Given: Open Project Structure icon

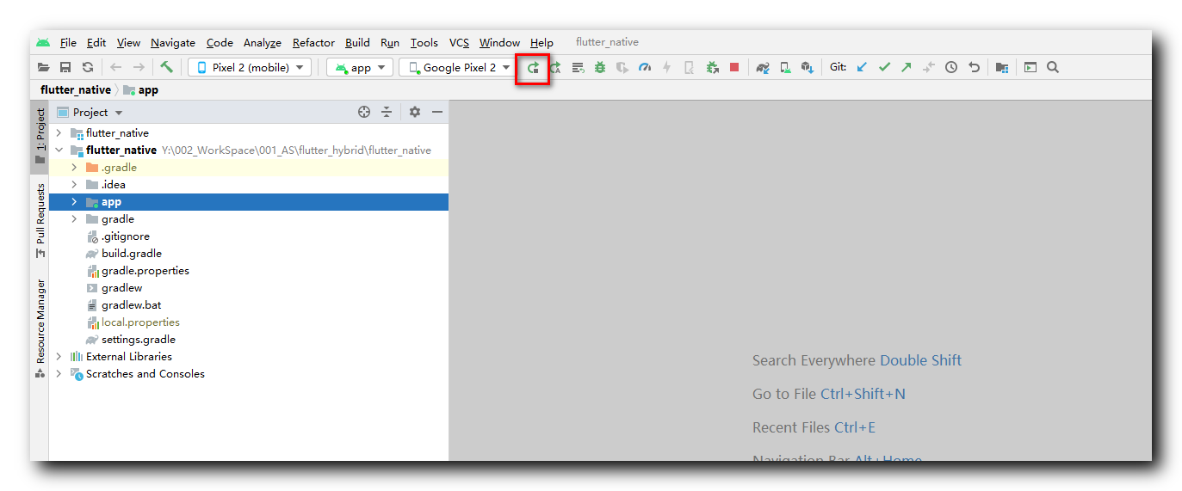Looking at the screenshot, I should pyautogui.click(x=1002, y=67).
